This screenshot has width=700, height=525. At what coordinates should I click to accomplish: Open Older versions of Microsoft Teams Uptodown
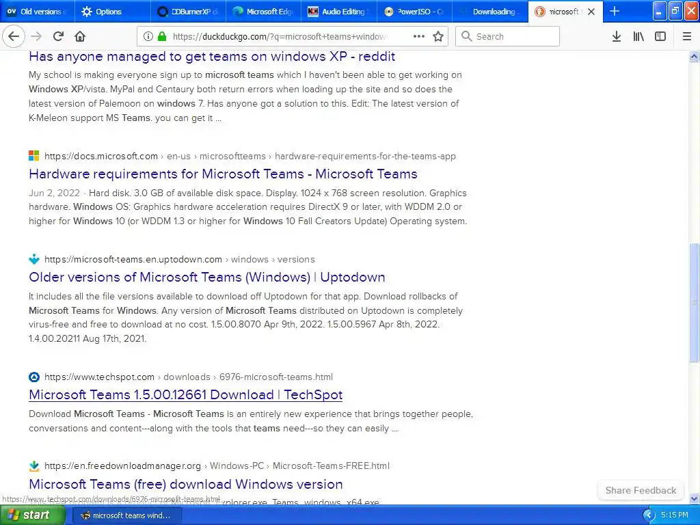tap(207, 277)
